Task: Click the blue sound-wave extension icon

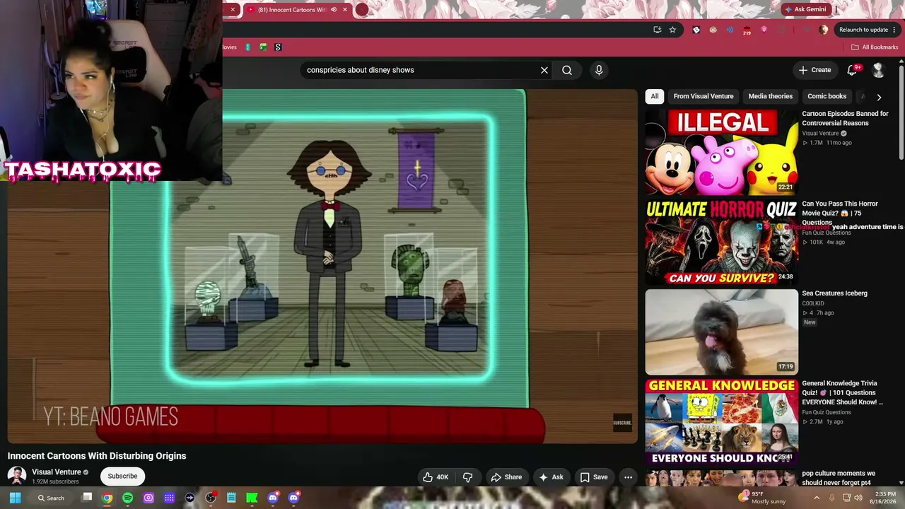Action: [x=730, y=30]
